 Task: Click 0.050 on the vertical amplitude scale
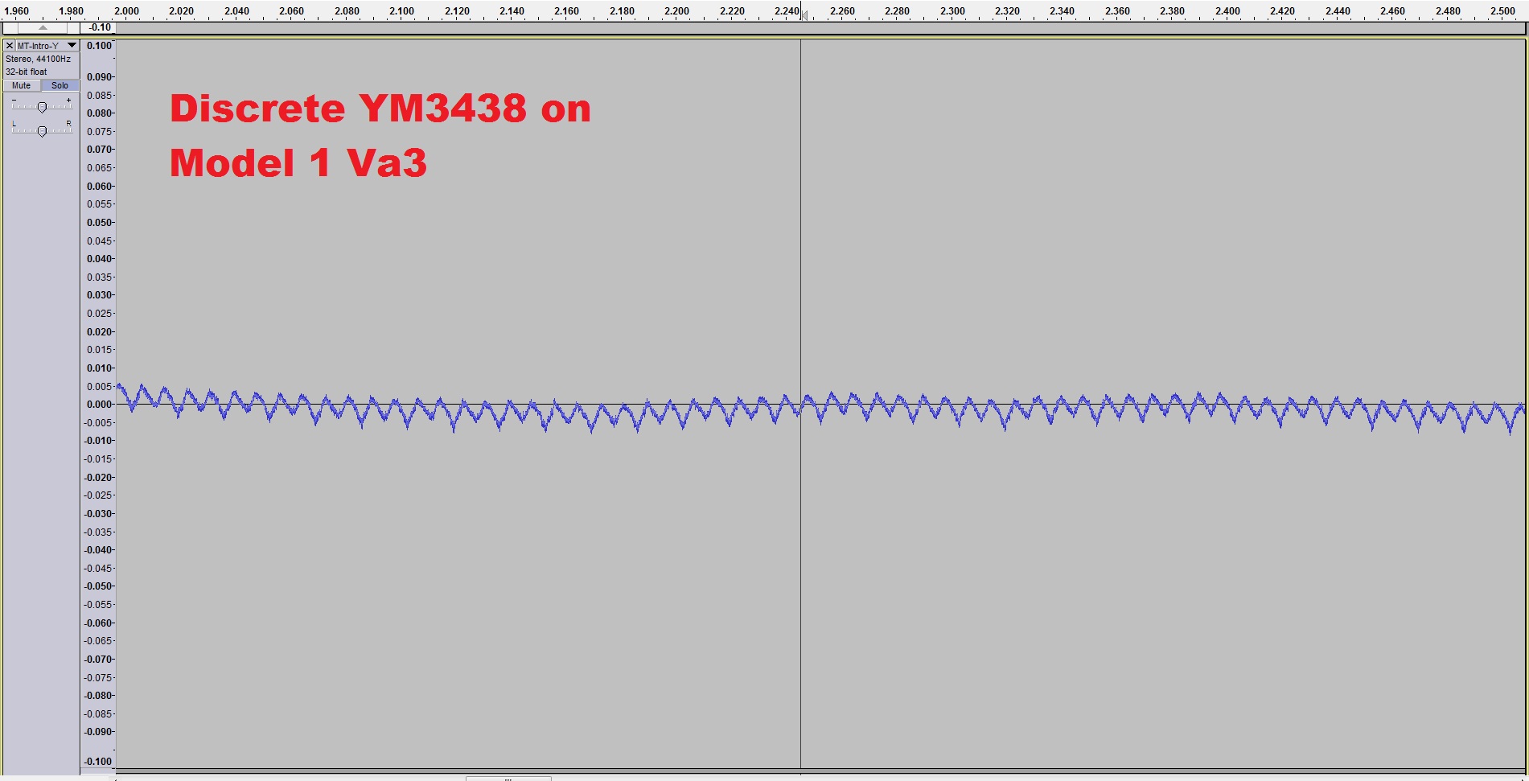coord(100,223)
